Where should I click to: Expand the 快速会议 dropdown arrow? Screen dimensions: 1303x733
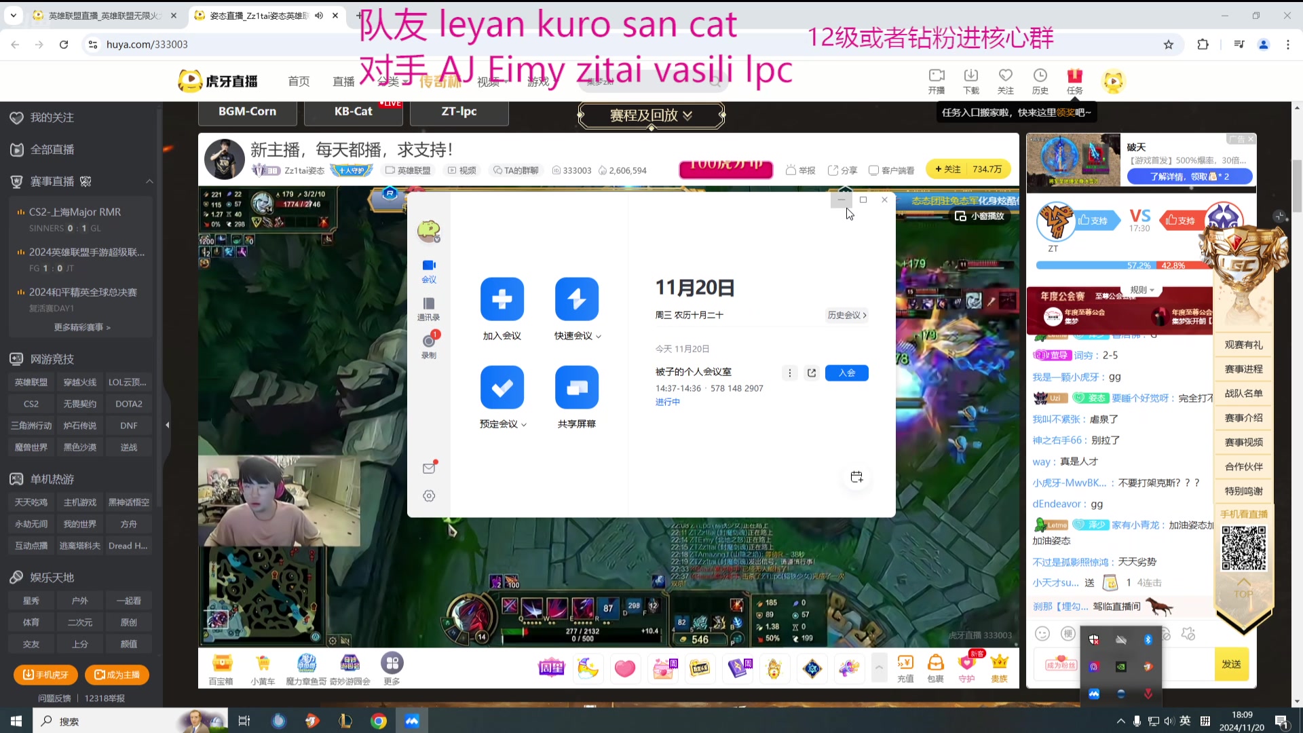[x=599, y=337]
